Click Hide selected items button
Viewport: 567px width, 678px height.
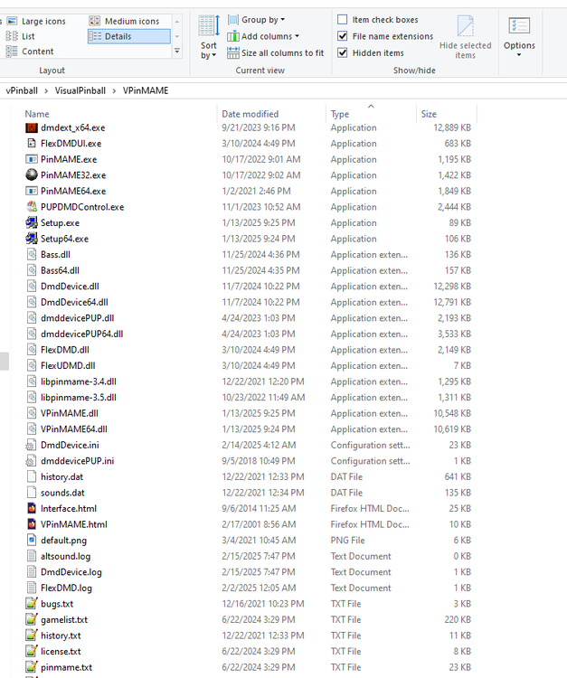[x=466, y=37]
